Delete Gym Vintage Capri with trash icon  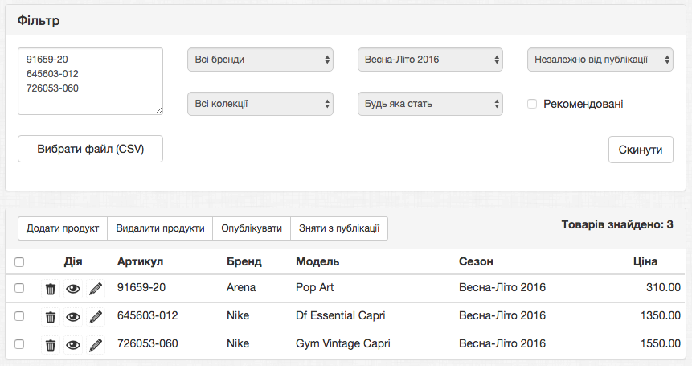click(50, 345)
